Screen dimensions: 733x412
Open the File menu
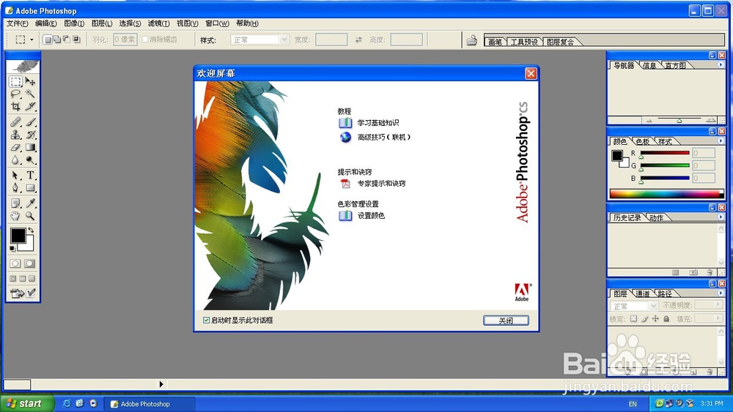[x=18, y=23]
